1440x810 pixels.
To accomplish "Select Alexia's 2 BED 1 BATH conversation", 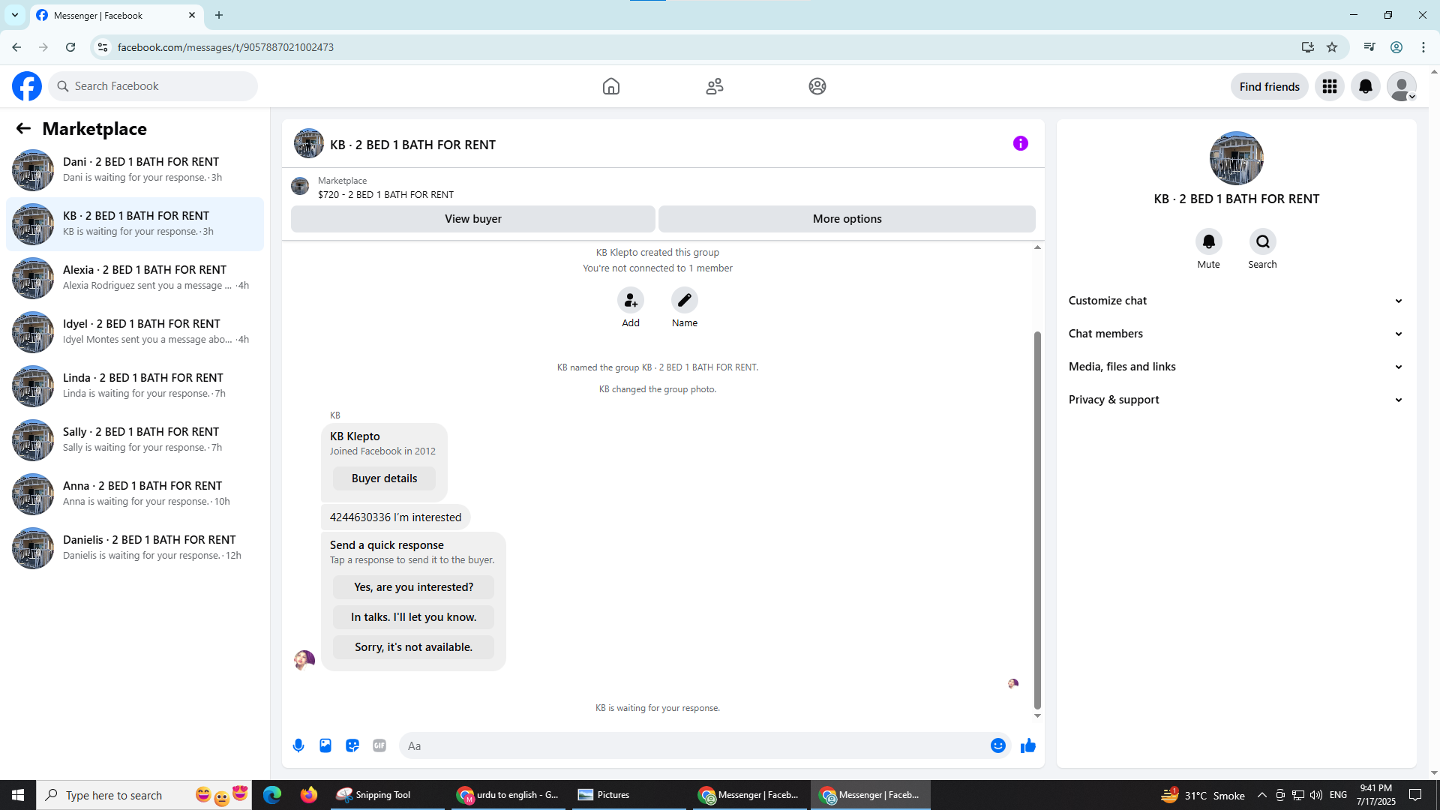I will pos(135,278).
